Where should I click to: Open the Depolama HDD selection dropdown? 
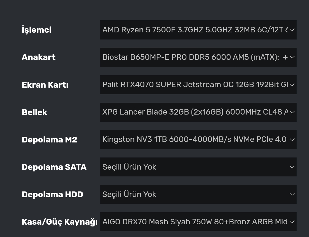(x=195, y=194)
